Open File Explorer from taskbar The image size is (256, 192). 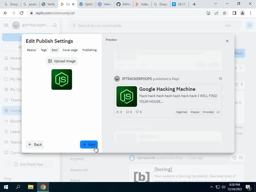[30, 187]
